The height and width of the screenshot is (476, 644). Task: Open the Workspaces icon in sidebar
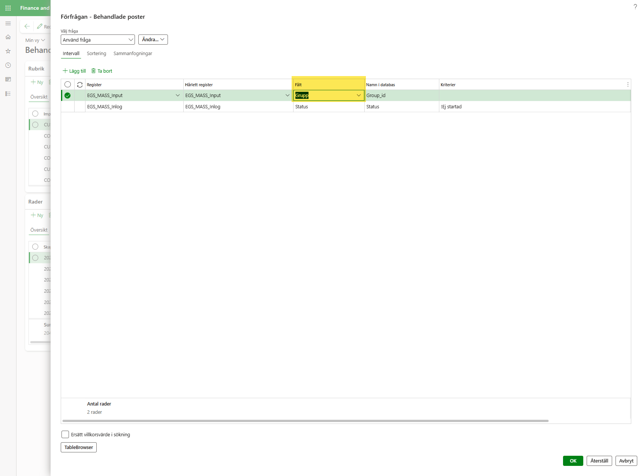tap(8, 79)
